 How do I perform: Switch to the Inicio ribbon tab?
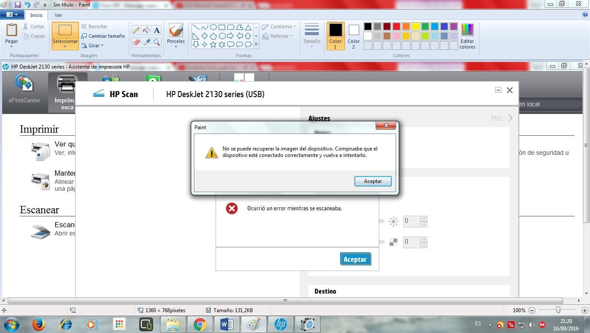36,15
